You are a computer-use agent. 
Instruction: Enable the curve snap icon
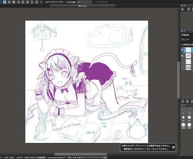tap(32, 2)
